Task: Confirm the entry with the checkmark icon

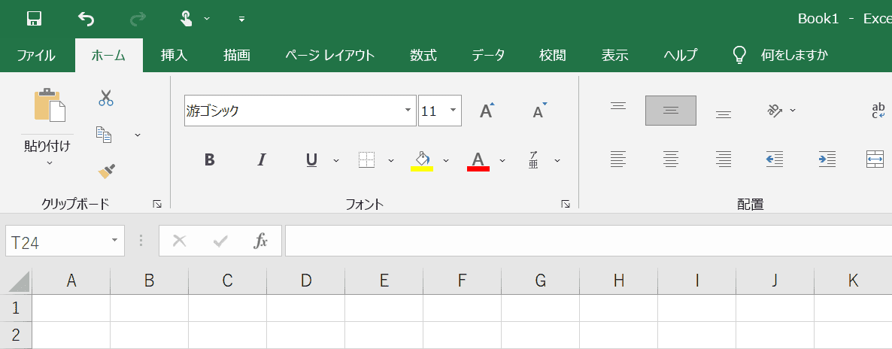Action: (220, 241)
